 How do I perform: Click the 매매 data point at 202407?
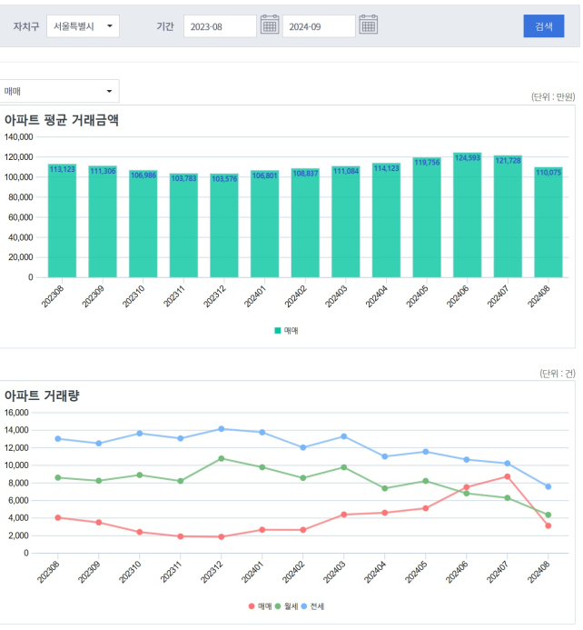tap(507, 476)
